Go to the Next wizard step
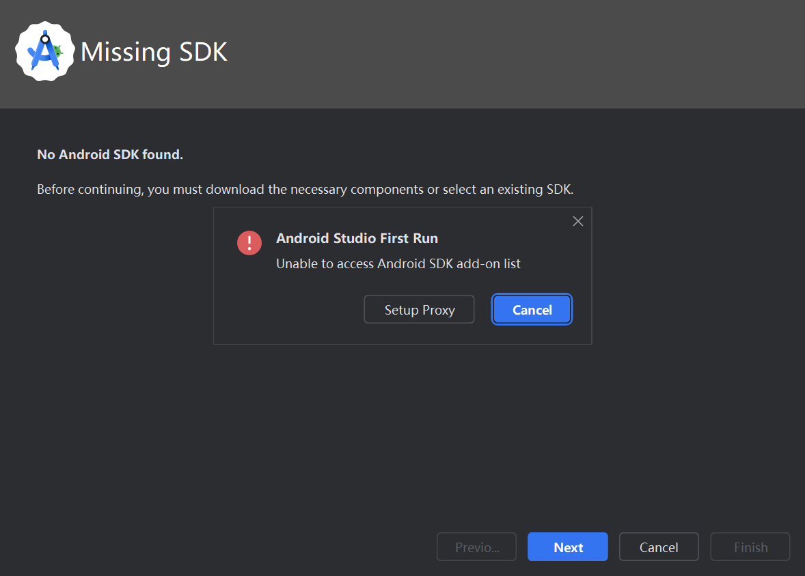Image resolution: width=805 pixels, height=576 pixels. click(568, 547)
